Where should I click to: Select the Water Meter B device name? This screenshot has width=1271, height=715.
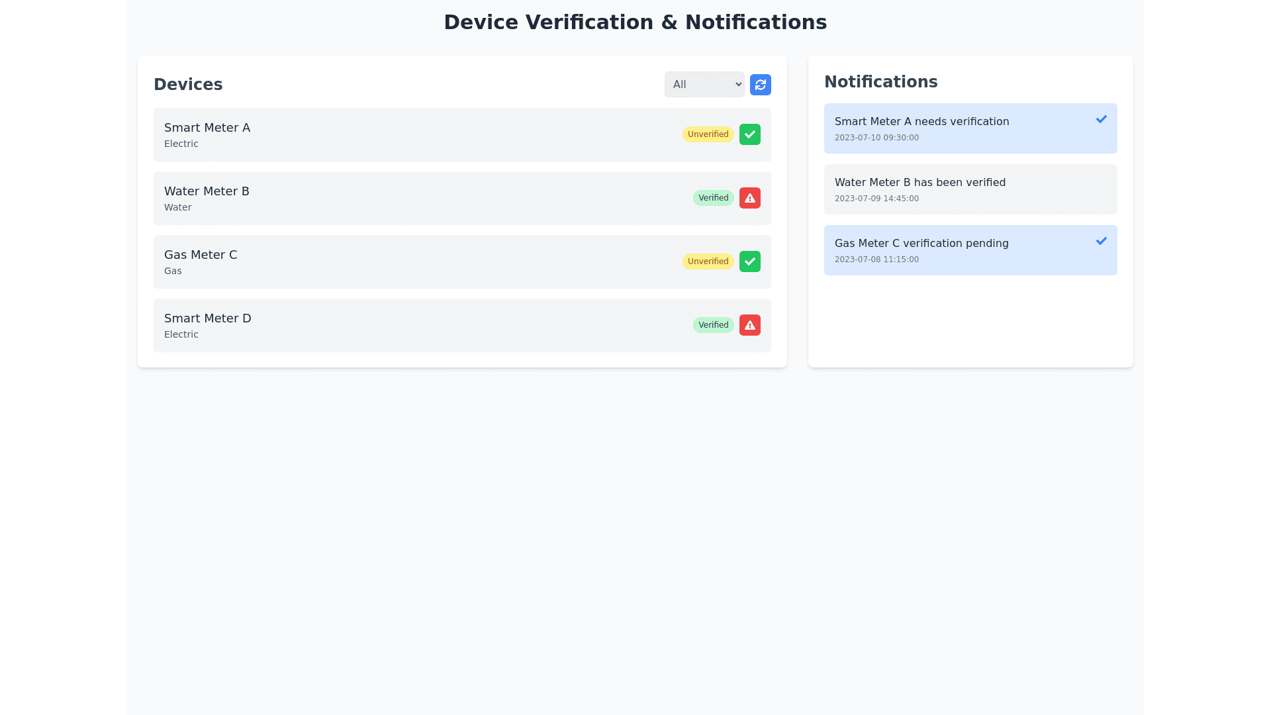207,191
